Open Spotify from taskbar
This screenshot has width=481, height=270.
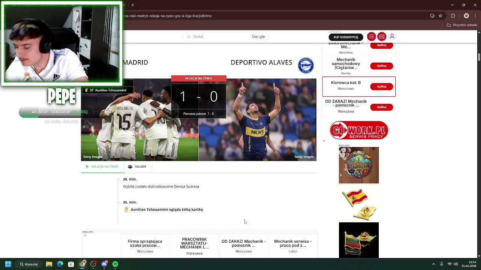click(115, 264)
